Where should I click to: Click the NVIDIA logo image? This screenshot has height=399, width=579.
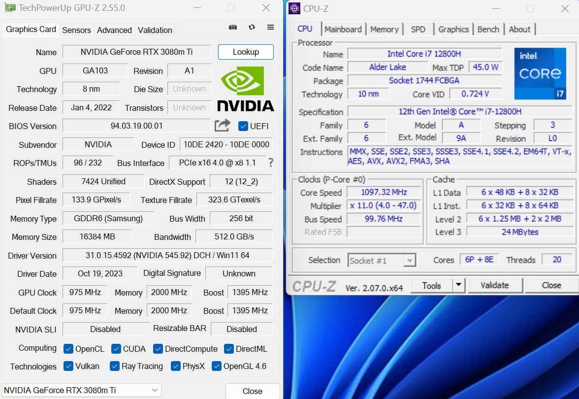click(245, 89)
